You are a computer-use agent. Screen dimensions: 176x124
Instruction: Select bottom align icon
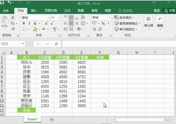(77, 19)
